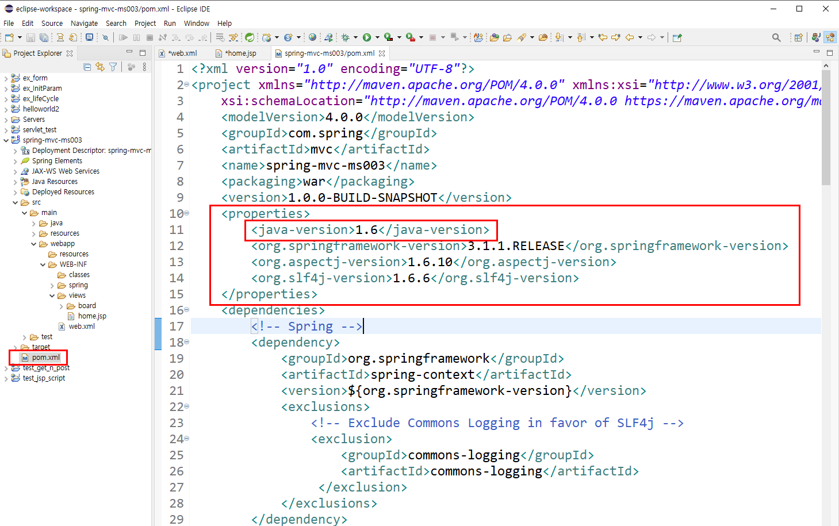Click the Step Over icon
Screen dimensions: 839x526
(189, 37)
